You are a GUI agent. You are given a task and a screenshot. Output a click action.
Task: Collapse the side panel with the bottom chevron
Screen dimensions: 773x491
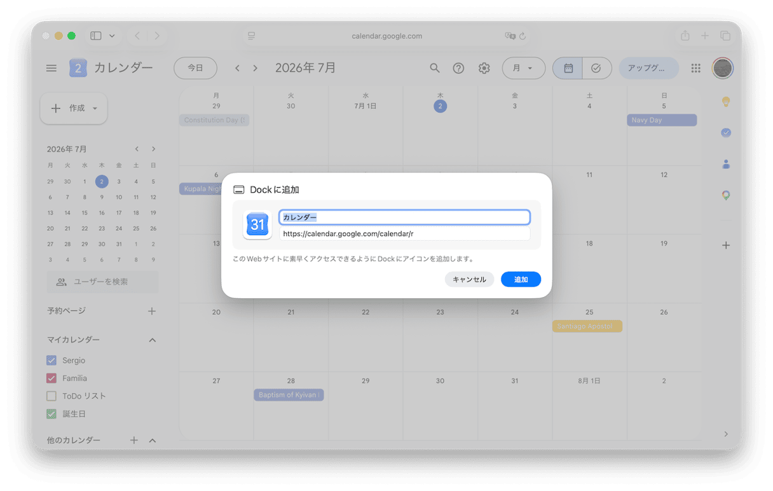tap(726, 434)
